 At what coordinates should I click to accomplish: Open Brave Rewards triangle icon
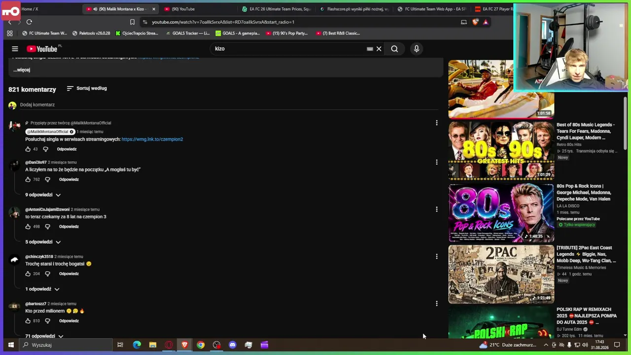point(486,22)
